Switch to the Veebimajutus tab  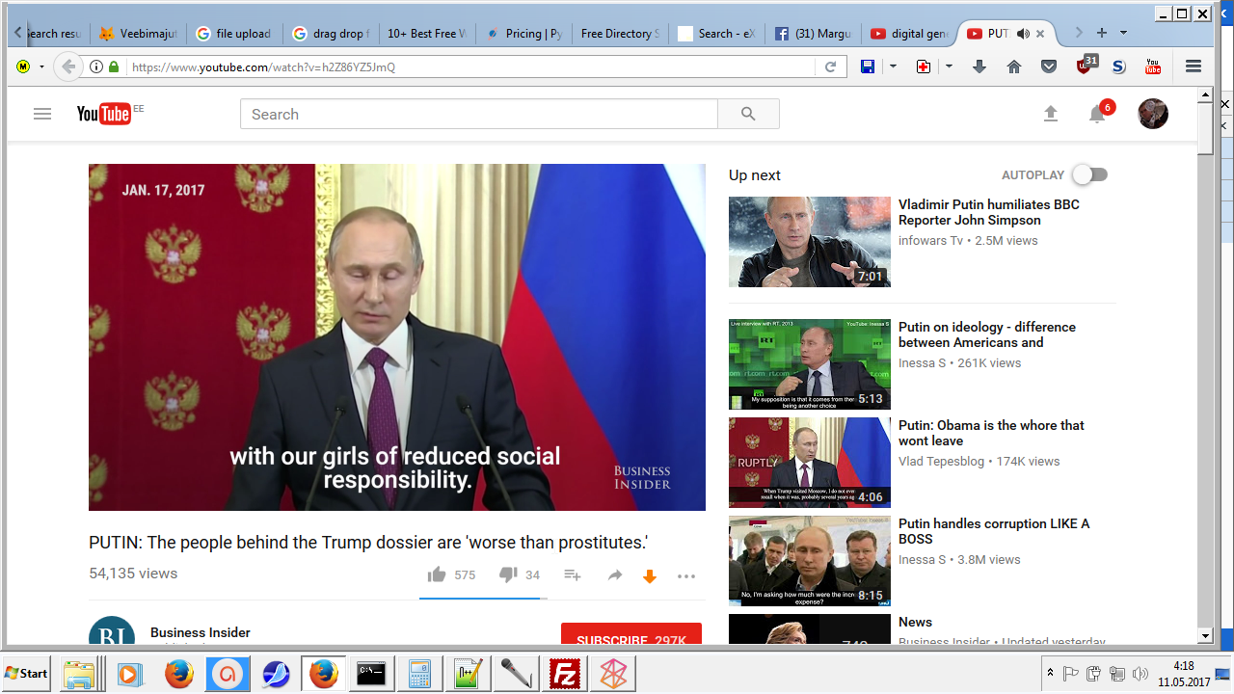(138, 33)
